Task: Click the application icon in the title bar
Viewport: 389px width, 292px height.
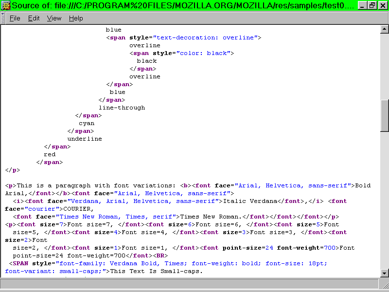Action: [x=6, y=6]
